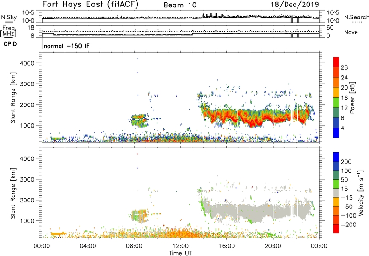
Task: Click the '08:00' time axis tick label
Action: [134, 246]
